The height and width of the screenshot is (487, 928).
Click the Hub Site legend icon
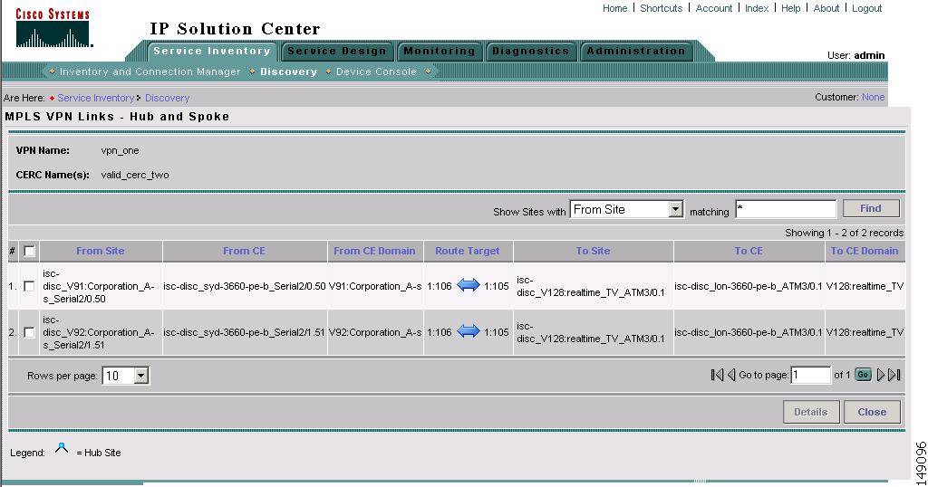point(62,449)
